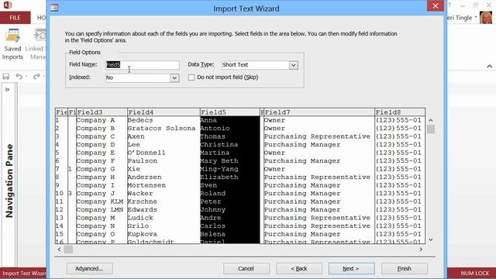496x279 pixels.
Task: Click the Undo arrow icon
Action: (x=19, y=76)
